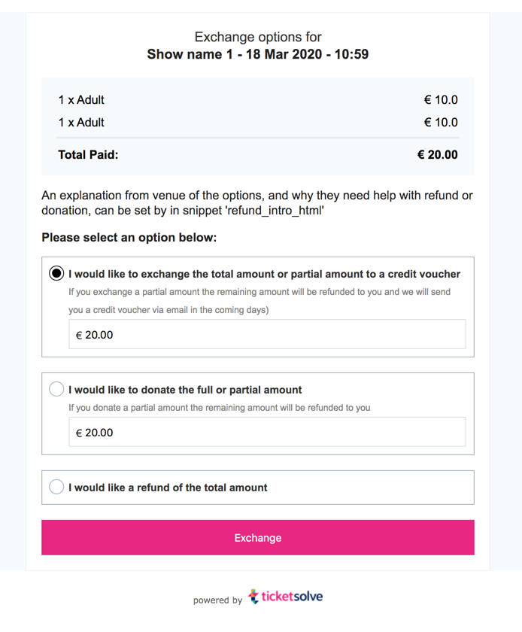Select the credit voucher exchange radio button
This screenshot has height=632, width=522.
[x=56, y=273]
